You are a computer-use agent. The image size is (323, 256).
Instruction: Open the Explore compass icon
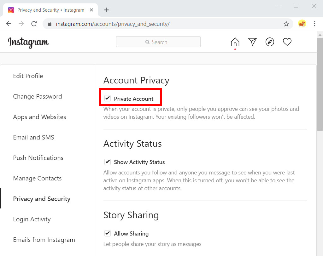pyautogui.click(x=270, y=42)
